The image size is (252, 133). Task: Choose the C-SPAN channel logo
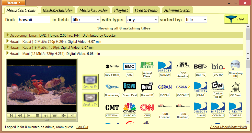(165, 87)
